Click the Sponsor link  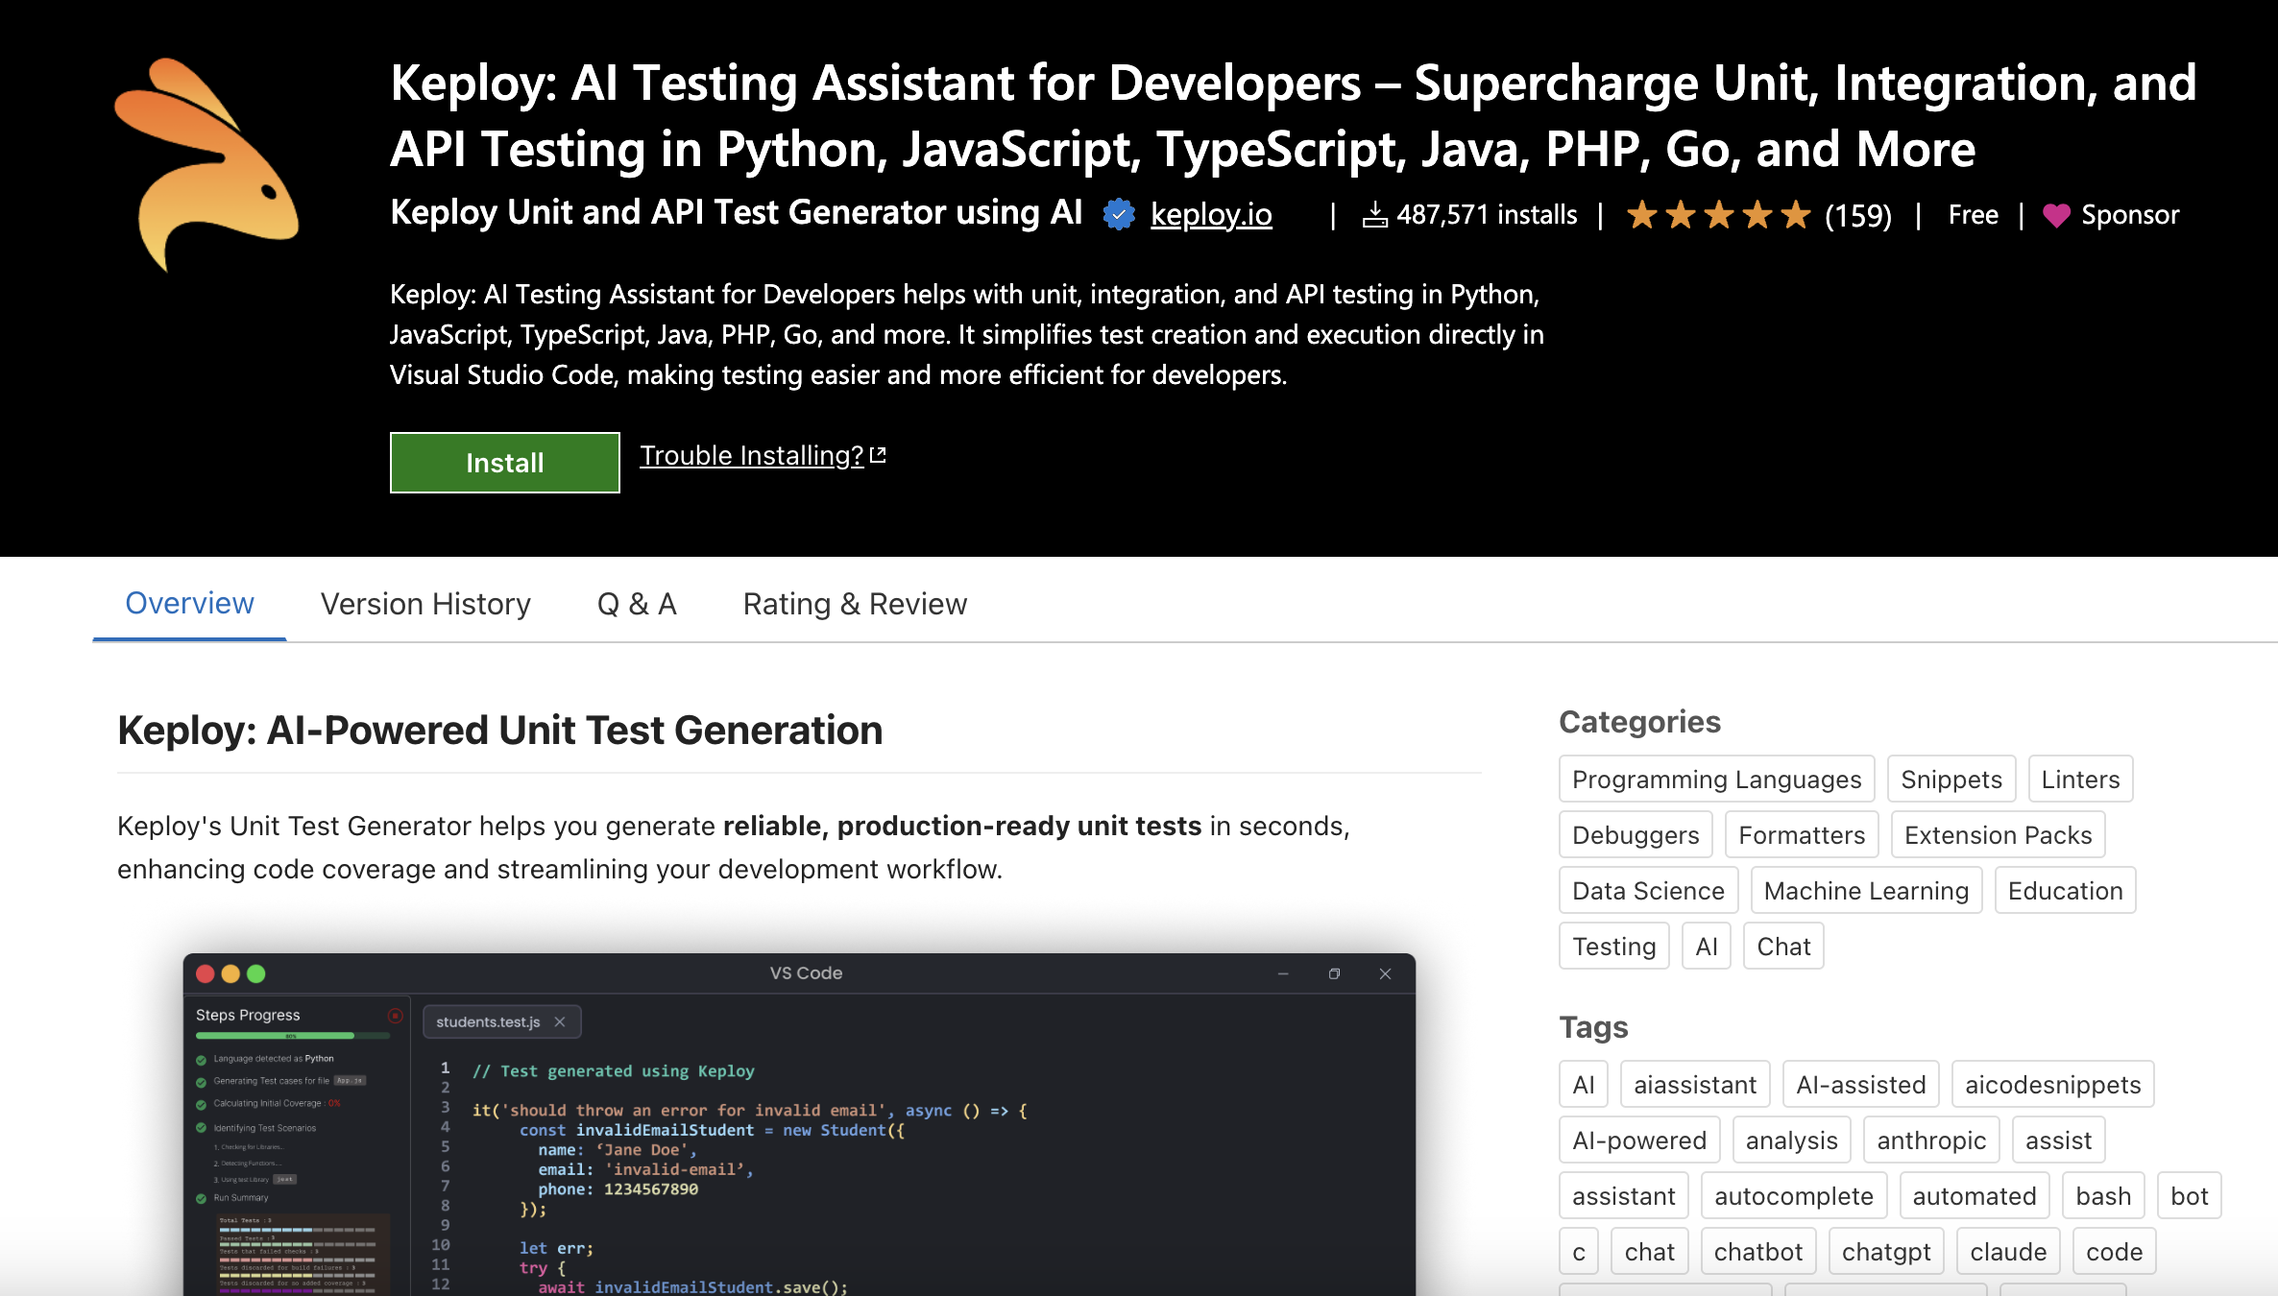coord(2129,215)
